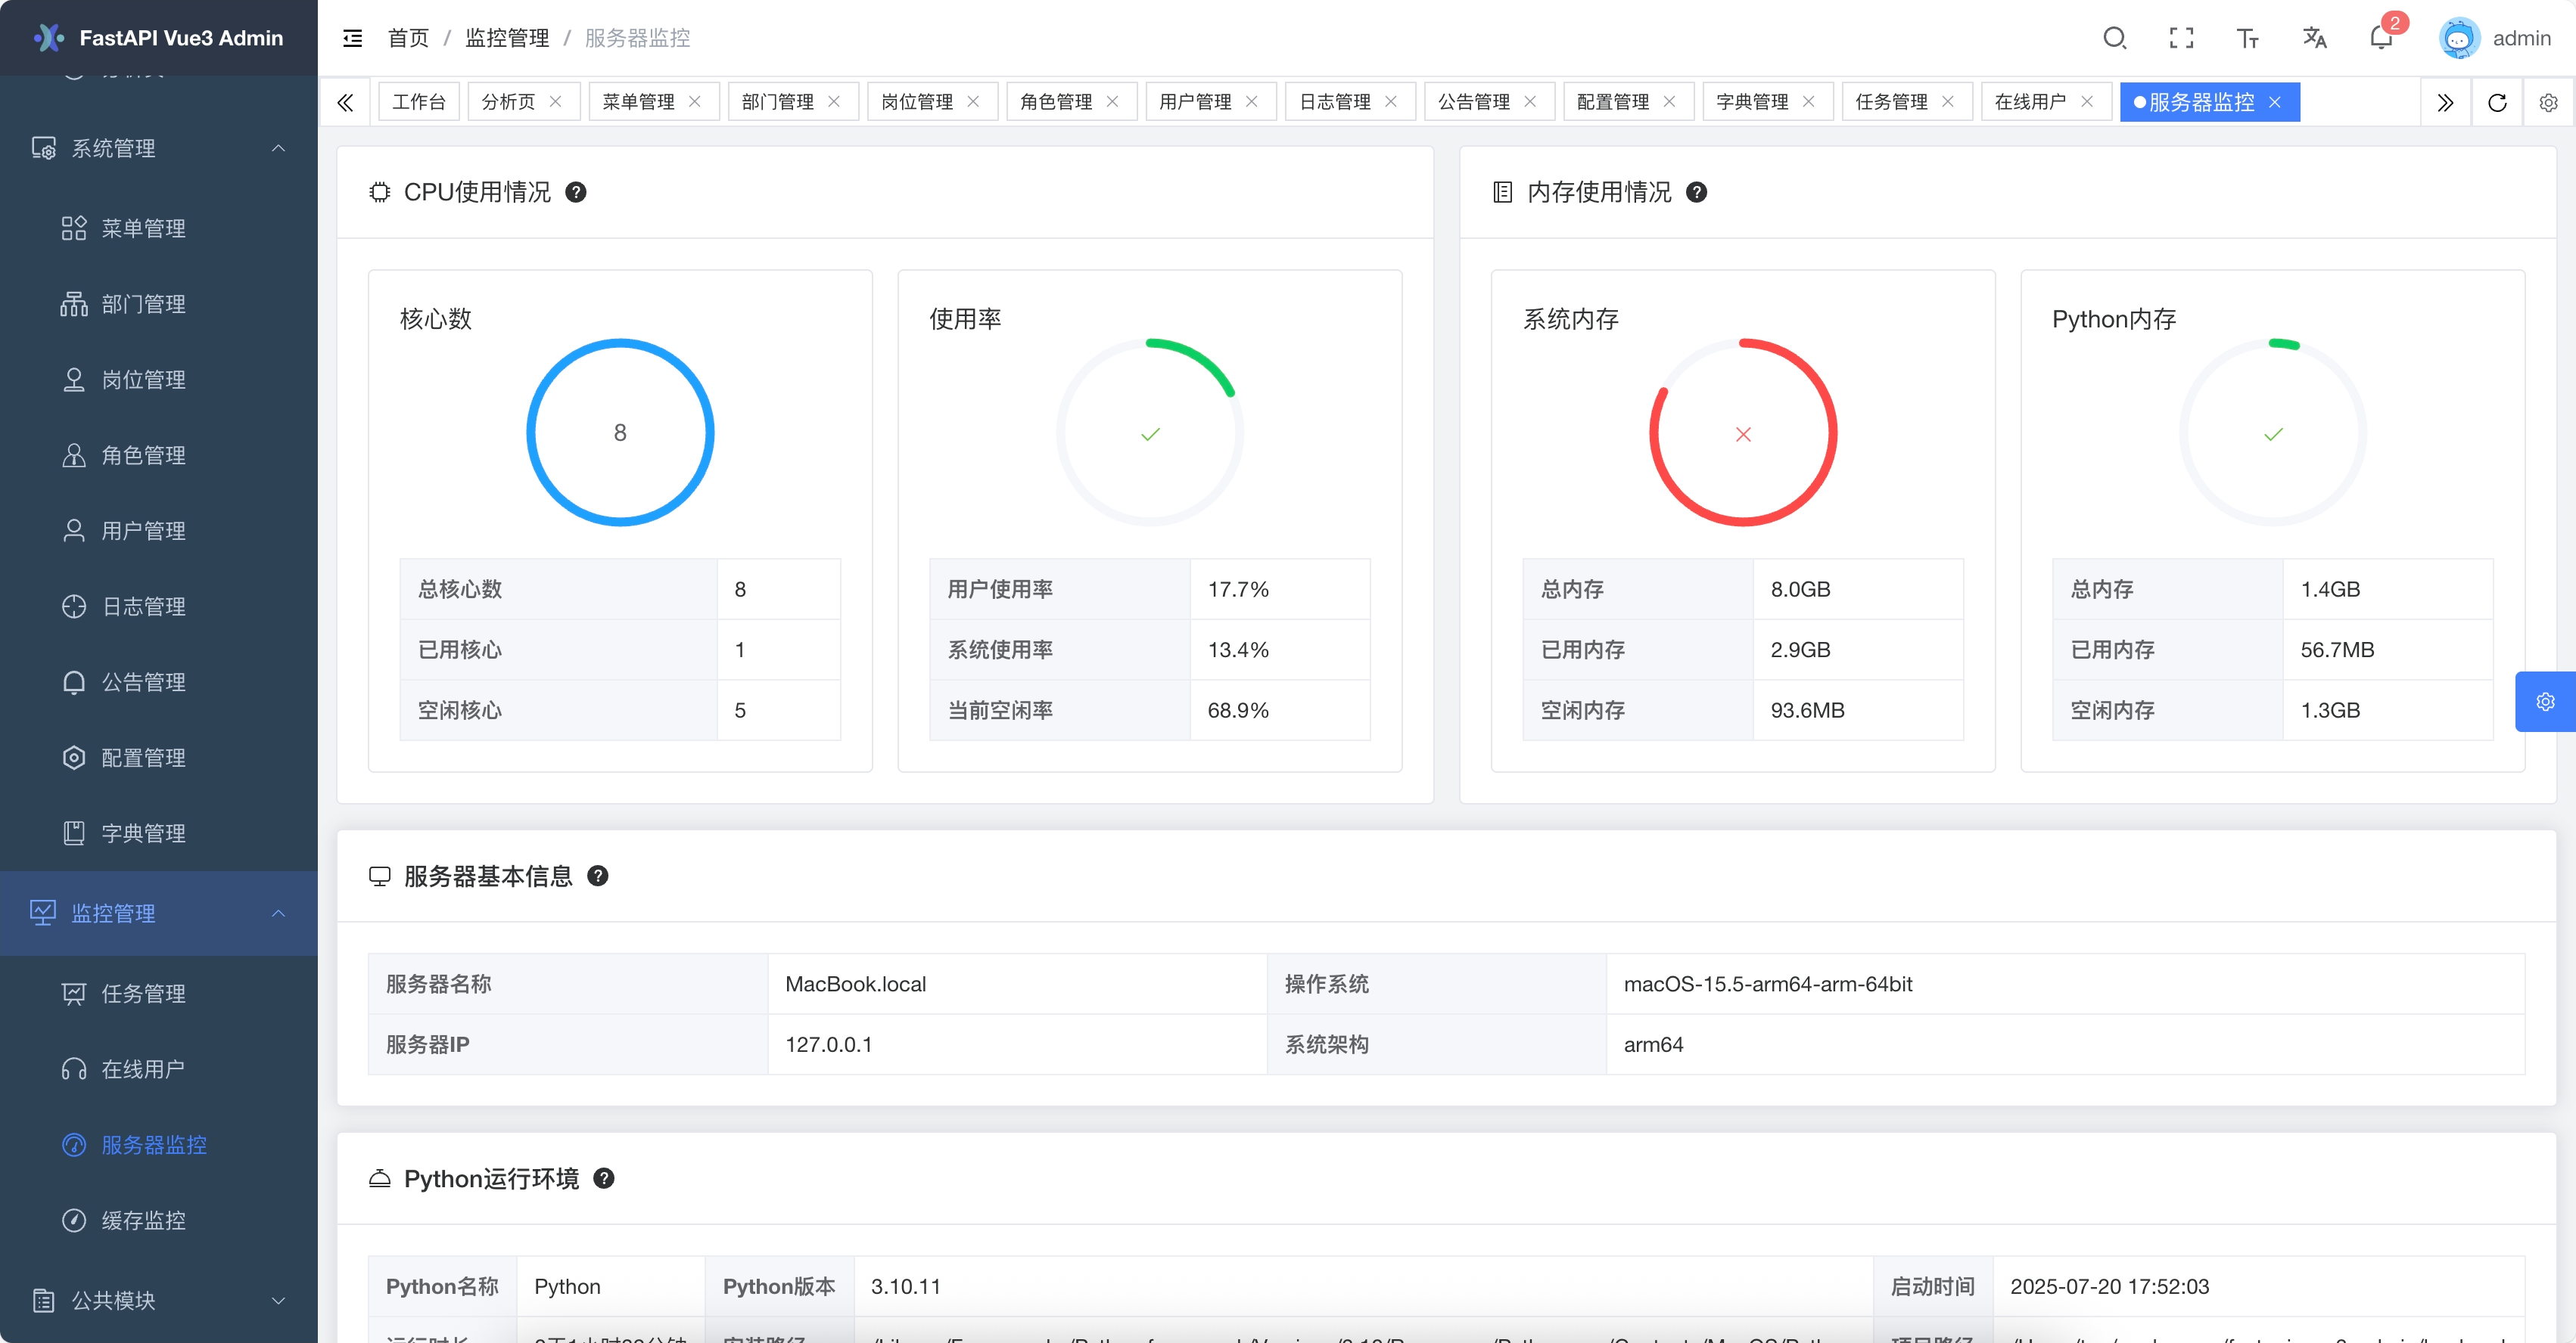
Task: Select the 启动时间 value 2025-07-20 17:52:03
Action: (x=2110, y=1286)
